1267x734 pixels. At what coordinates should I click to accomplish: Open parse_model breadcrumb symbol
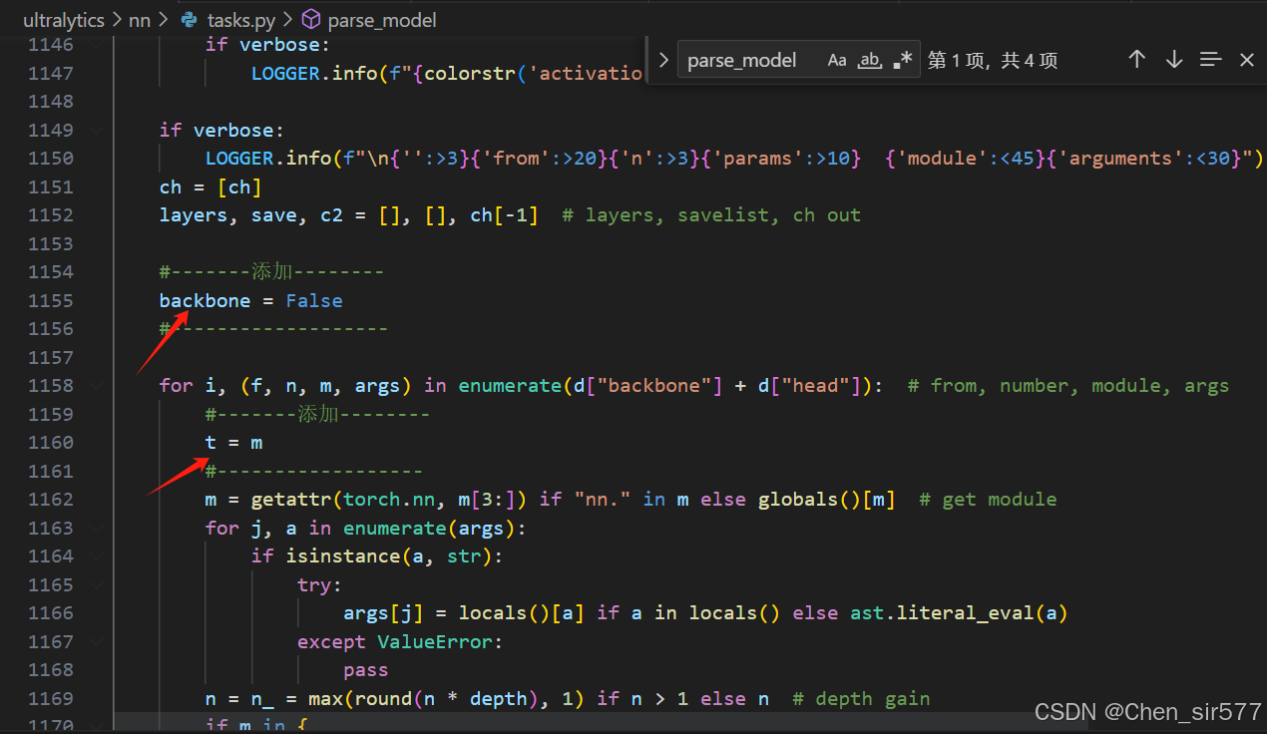pyautogui.click(x=382, y=19)
